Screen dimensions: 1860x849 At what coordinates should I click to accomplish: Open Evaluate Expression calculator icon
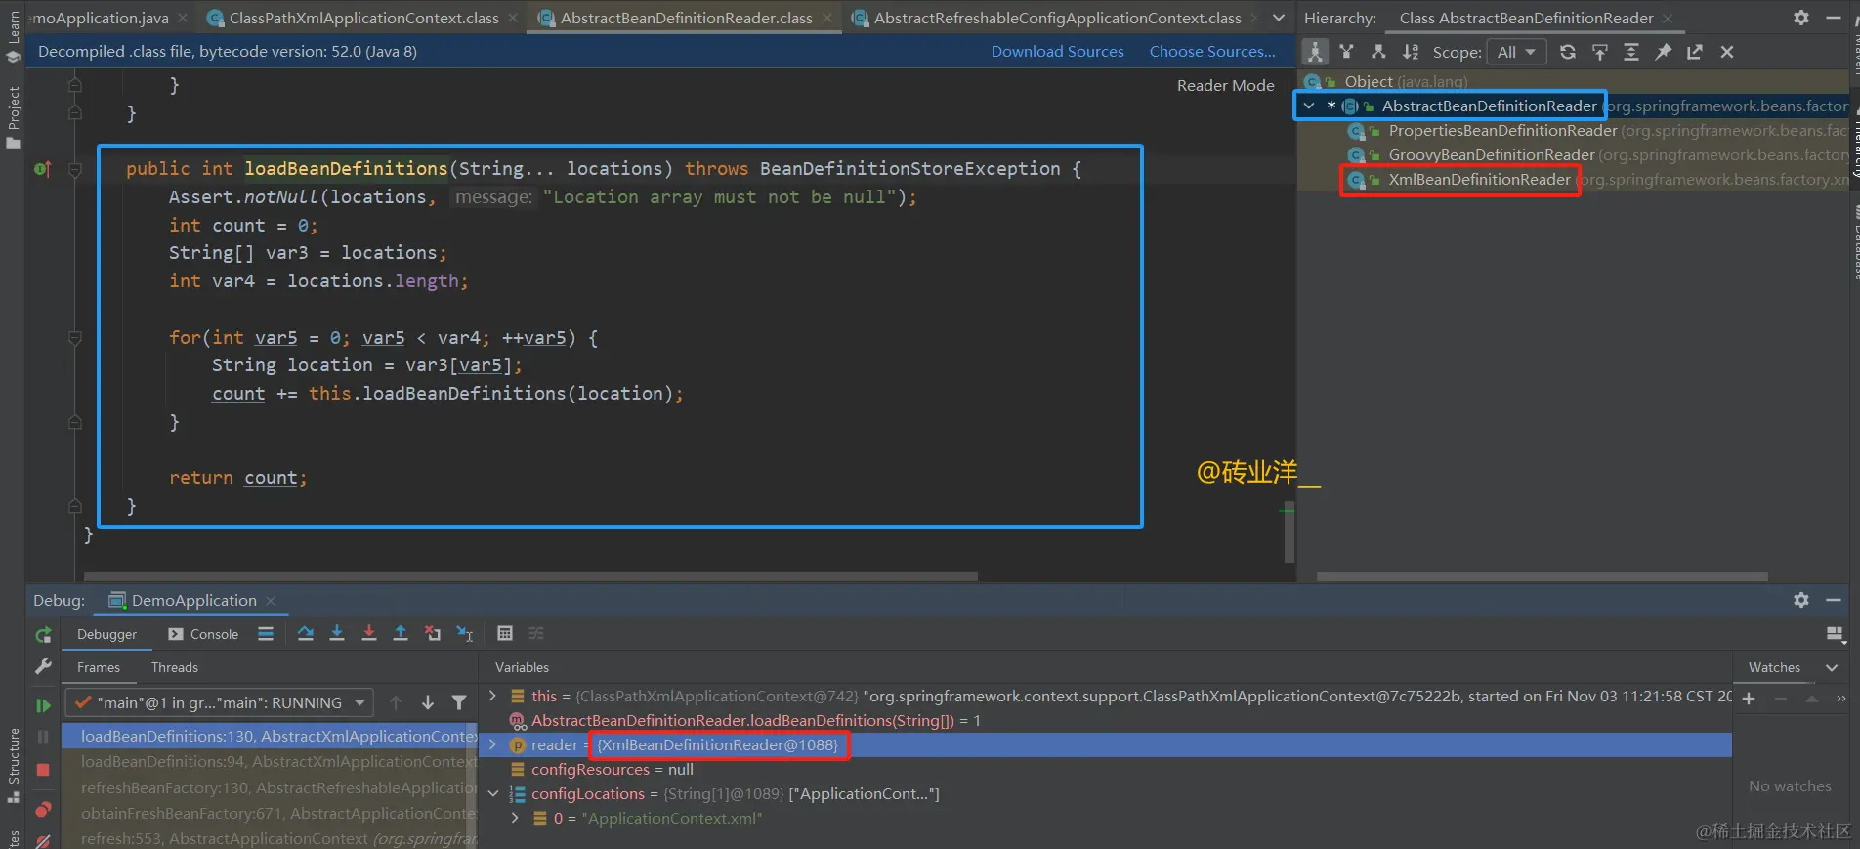coord(505,634)
